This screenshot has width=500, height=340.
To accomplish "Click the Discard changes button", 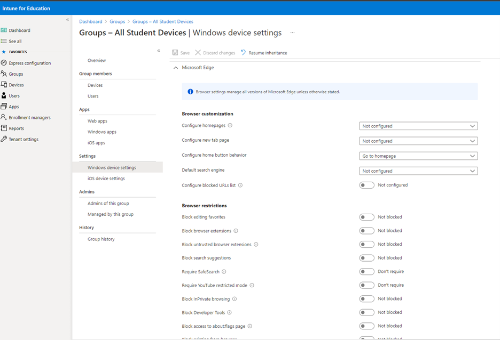I will click(215, 53).
